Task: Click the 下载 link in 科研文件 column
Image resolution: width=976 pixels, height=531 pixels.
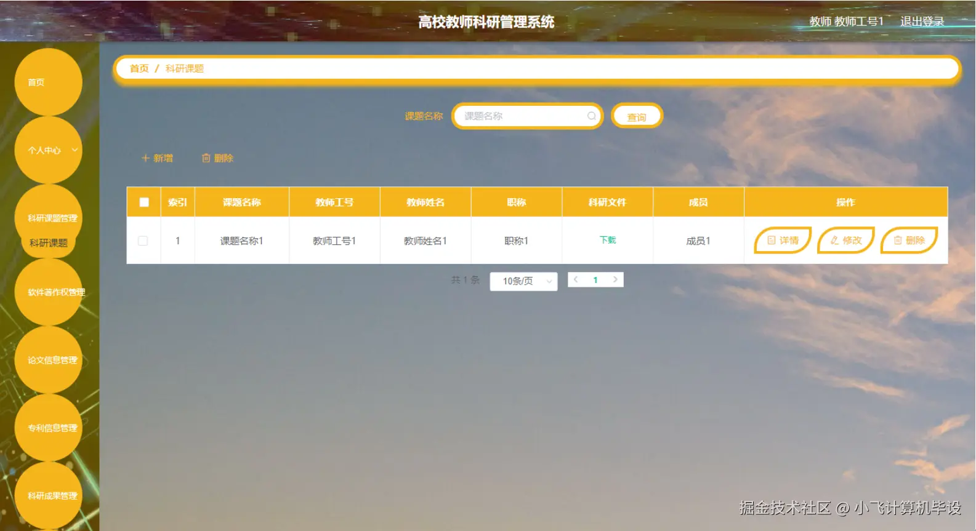Action: point(608,240)
